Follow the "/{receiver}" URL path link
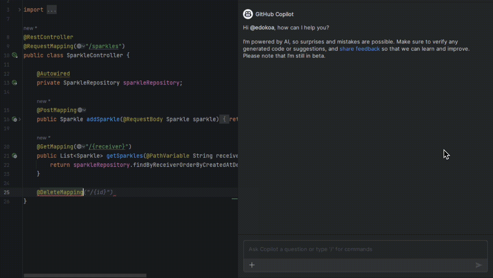The image size is (493, 278). pyautogui.click(x=107, y=147)
